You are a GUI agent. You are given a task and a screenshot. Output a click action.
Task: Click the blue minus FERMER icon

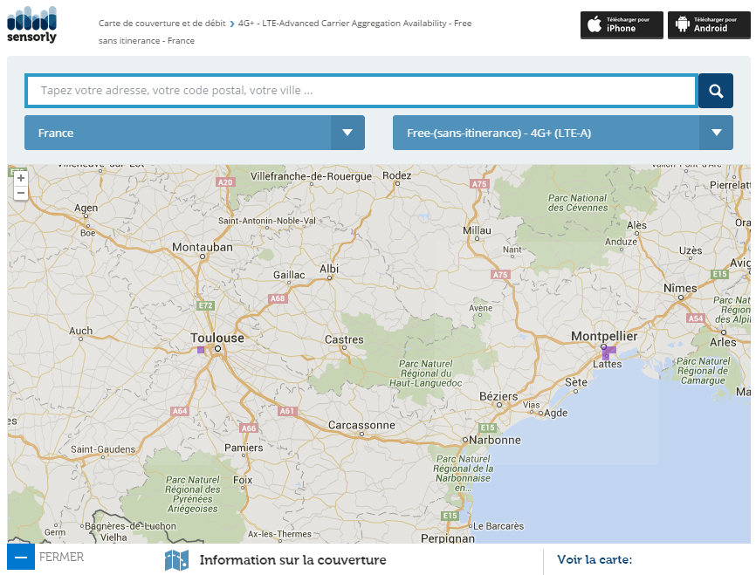coord(21,557)
